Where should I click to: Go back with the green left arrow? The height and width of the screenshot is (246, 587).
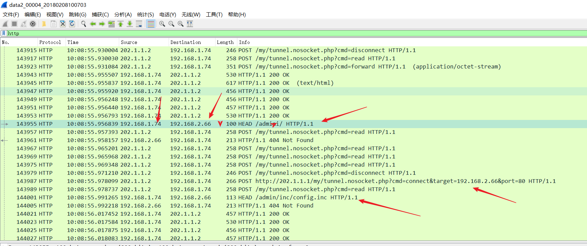pos(93,24)
